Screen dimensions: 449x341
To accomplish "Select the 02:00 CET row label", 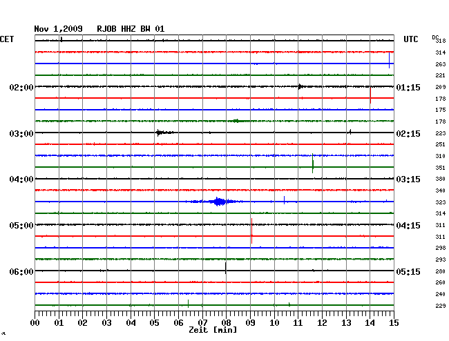I will tap(21, 87).
